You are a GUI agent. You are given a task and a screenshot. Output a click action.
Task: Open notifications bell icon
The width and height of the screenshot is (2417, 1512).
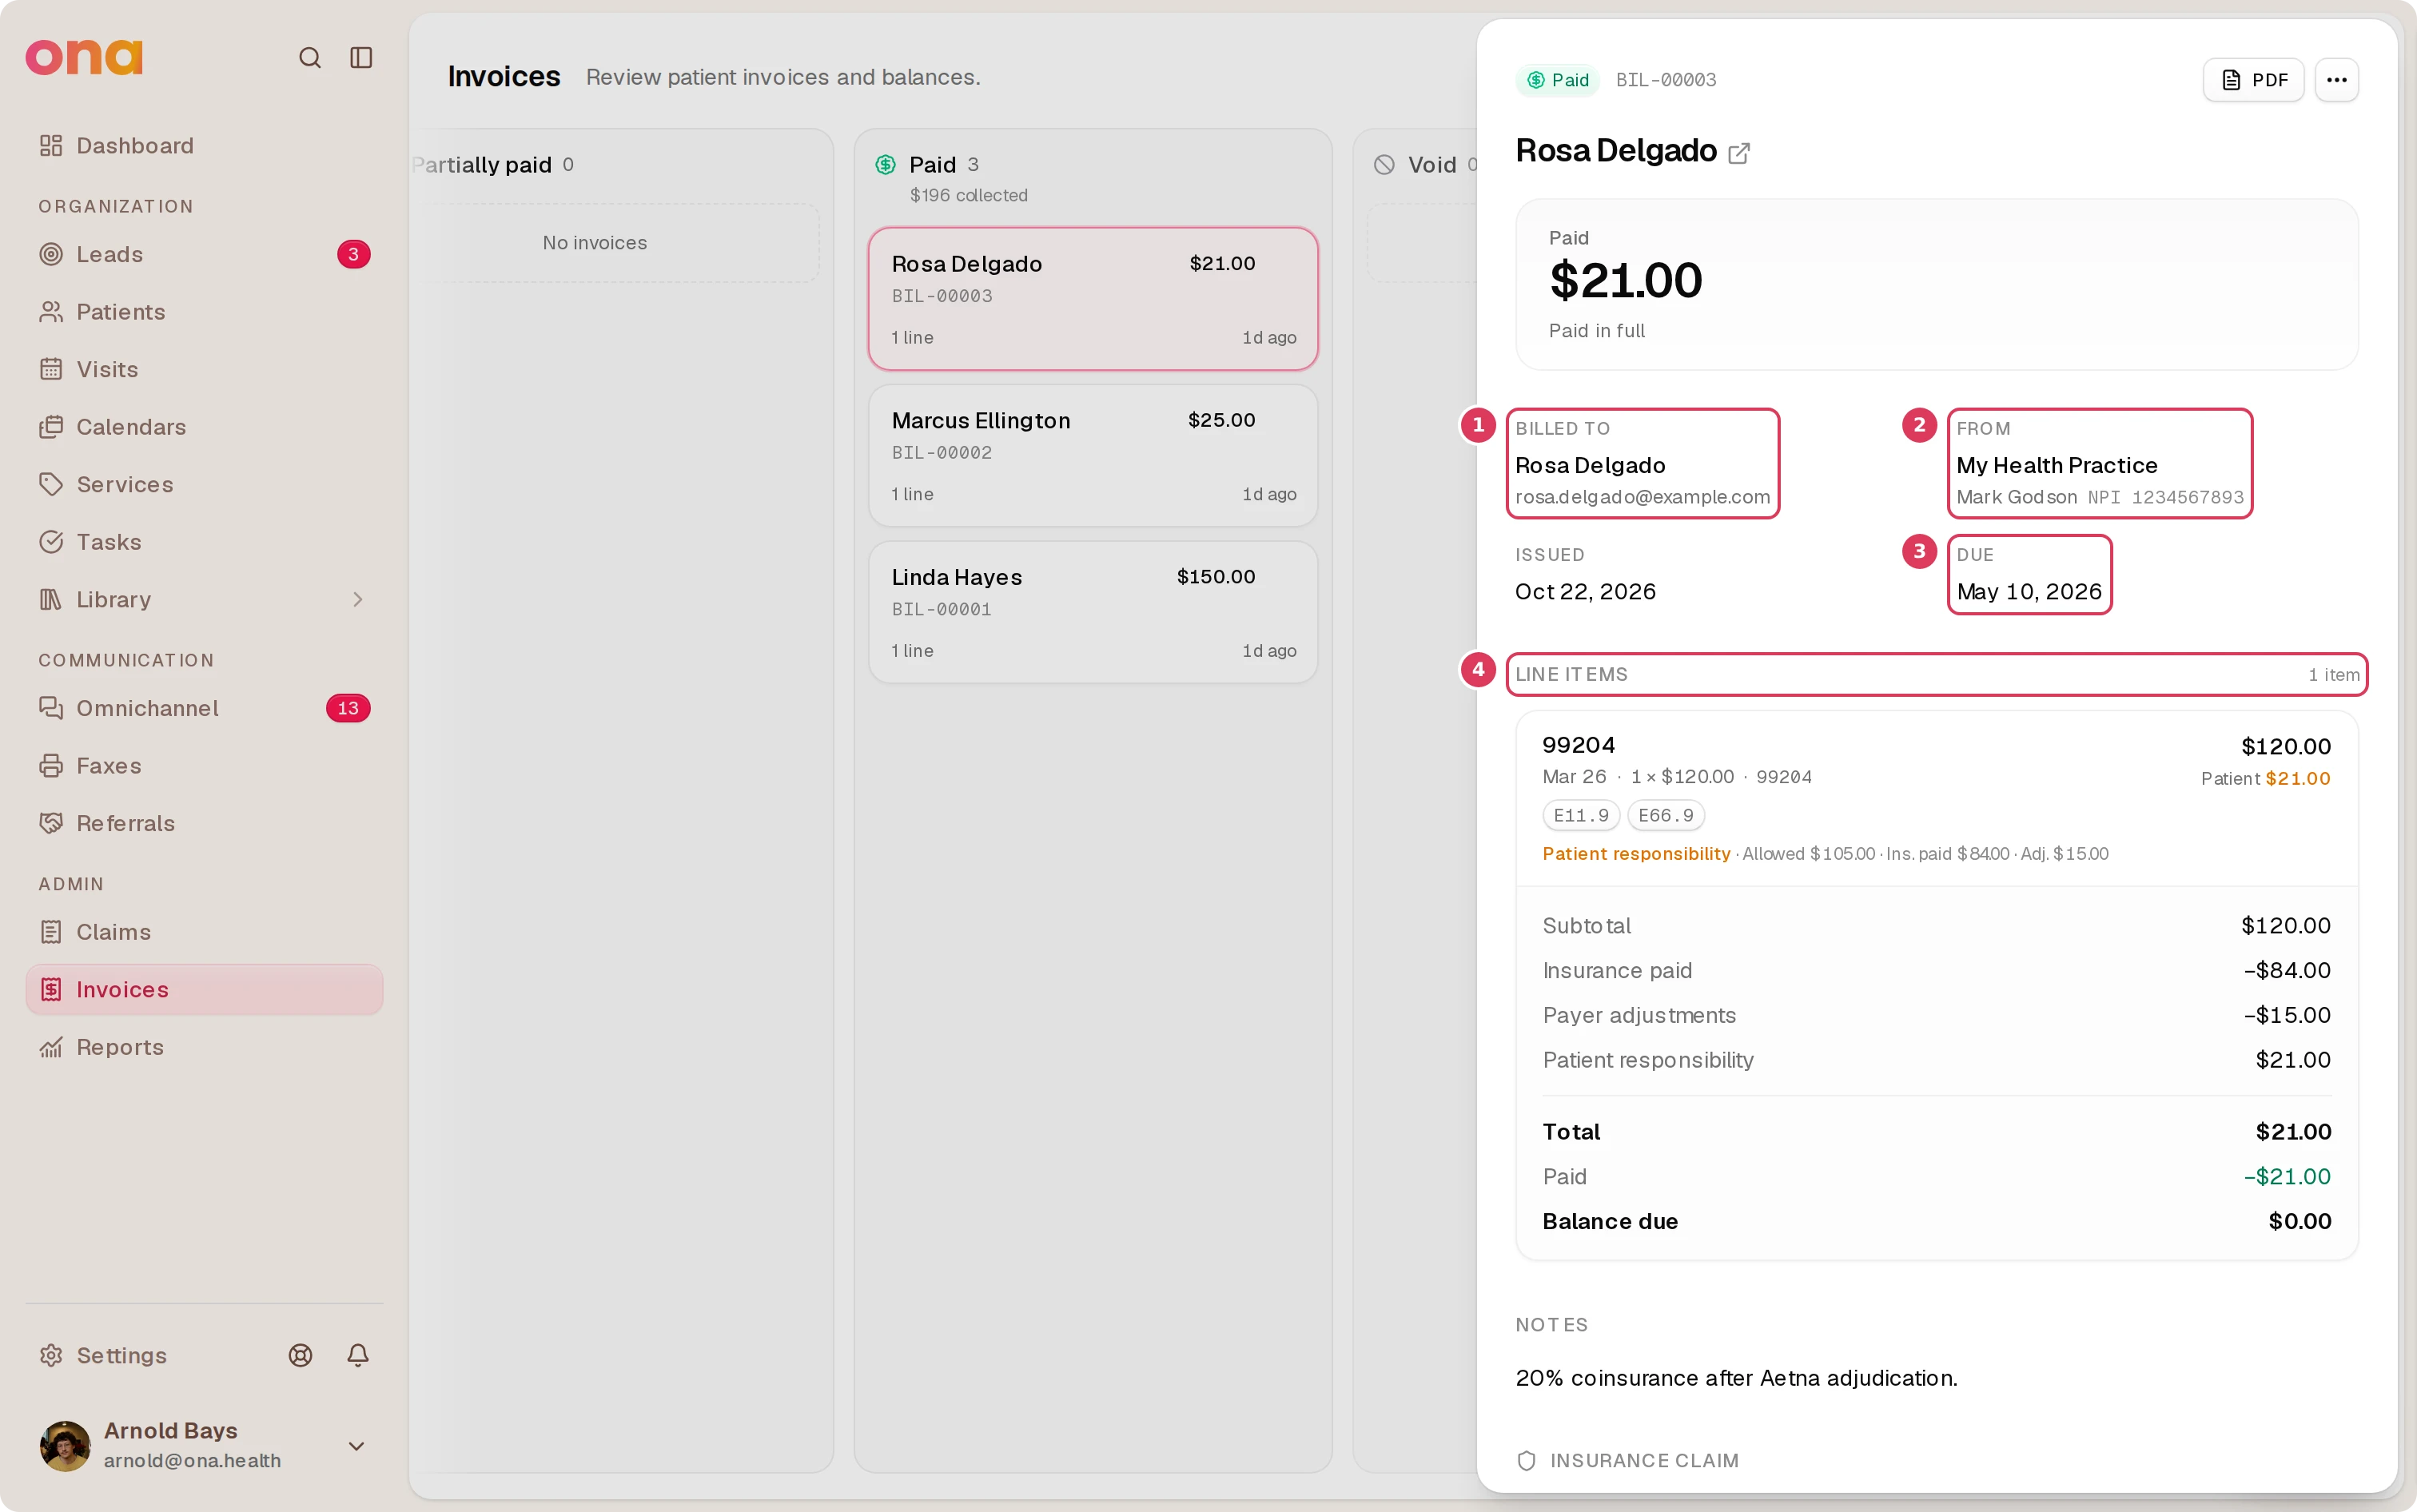(358, 1355)
